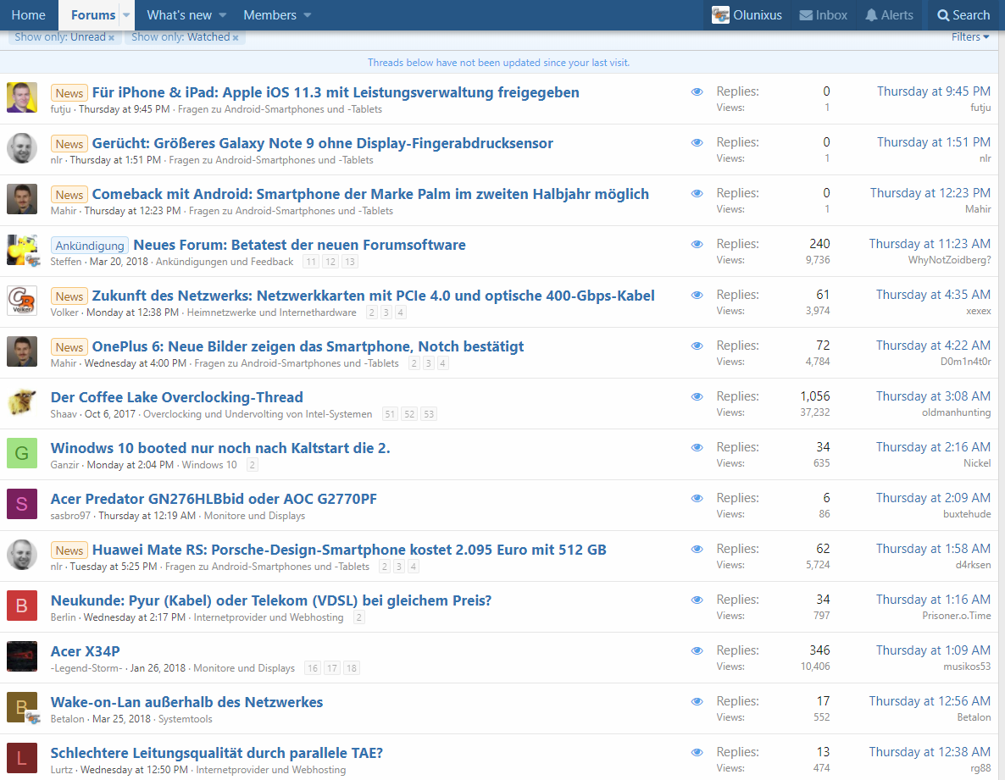Open 'Systemtools' forum link
The height and width of the screenshot is (780, 1005).
click(x=186, y=719)
